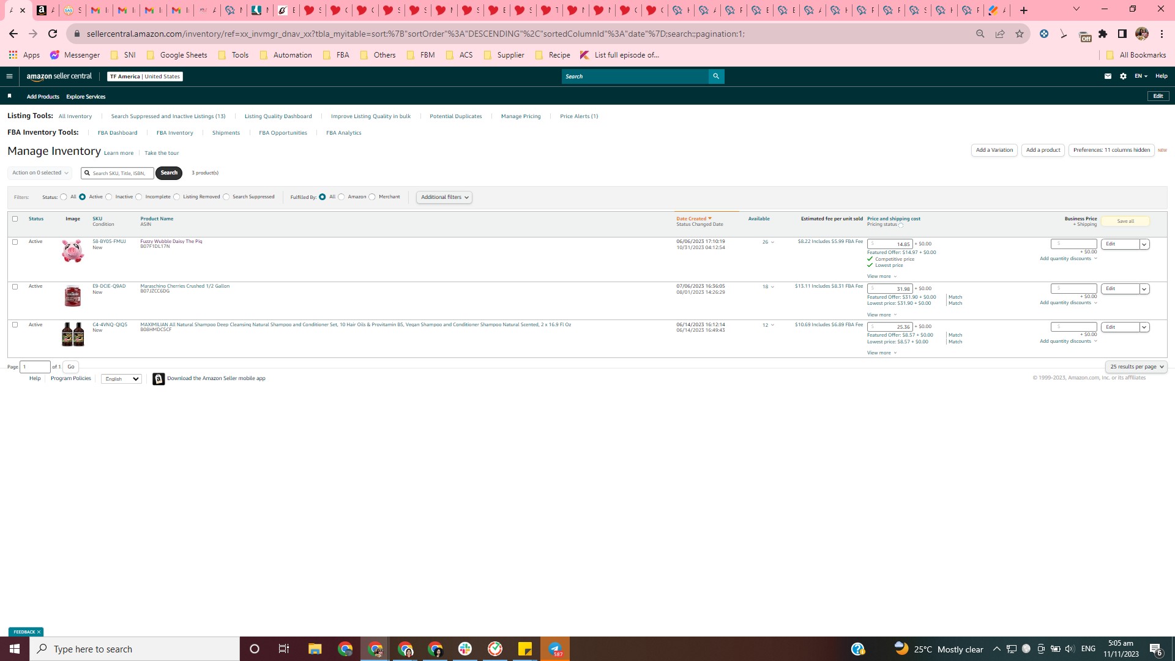Change the 25 results per page dropdown
1175x661 pixels.
pos(1136,367)
